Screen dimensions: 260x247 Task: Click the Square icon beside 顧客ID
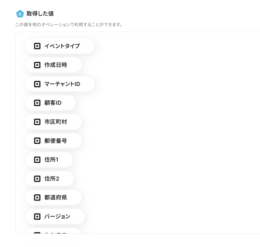click(x=37, y=103)
